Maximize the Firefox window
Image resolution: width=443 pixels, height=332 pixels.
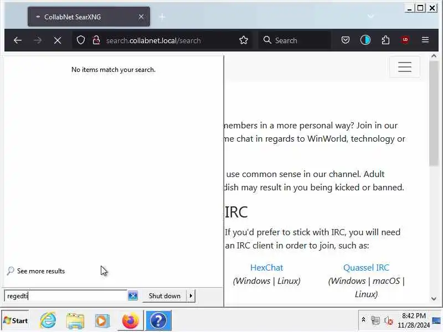420,8
